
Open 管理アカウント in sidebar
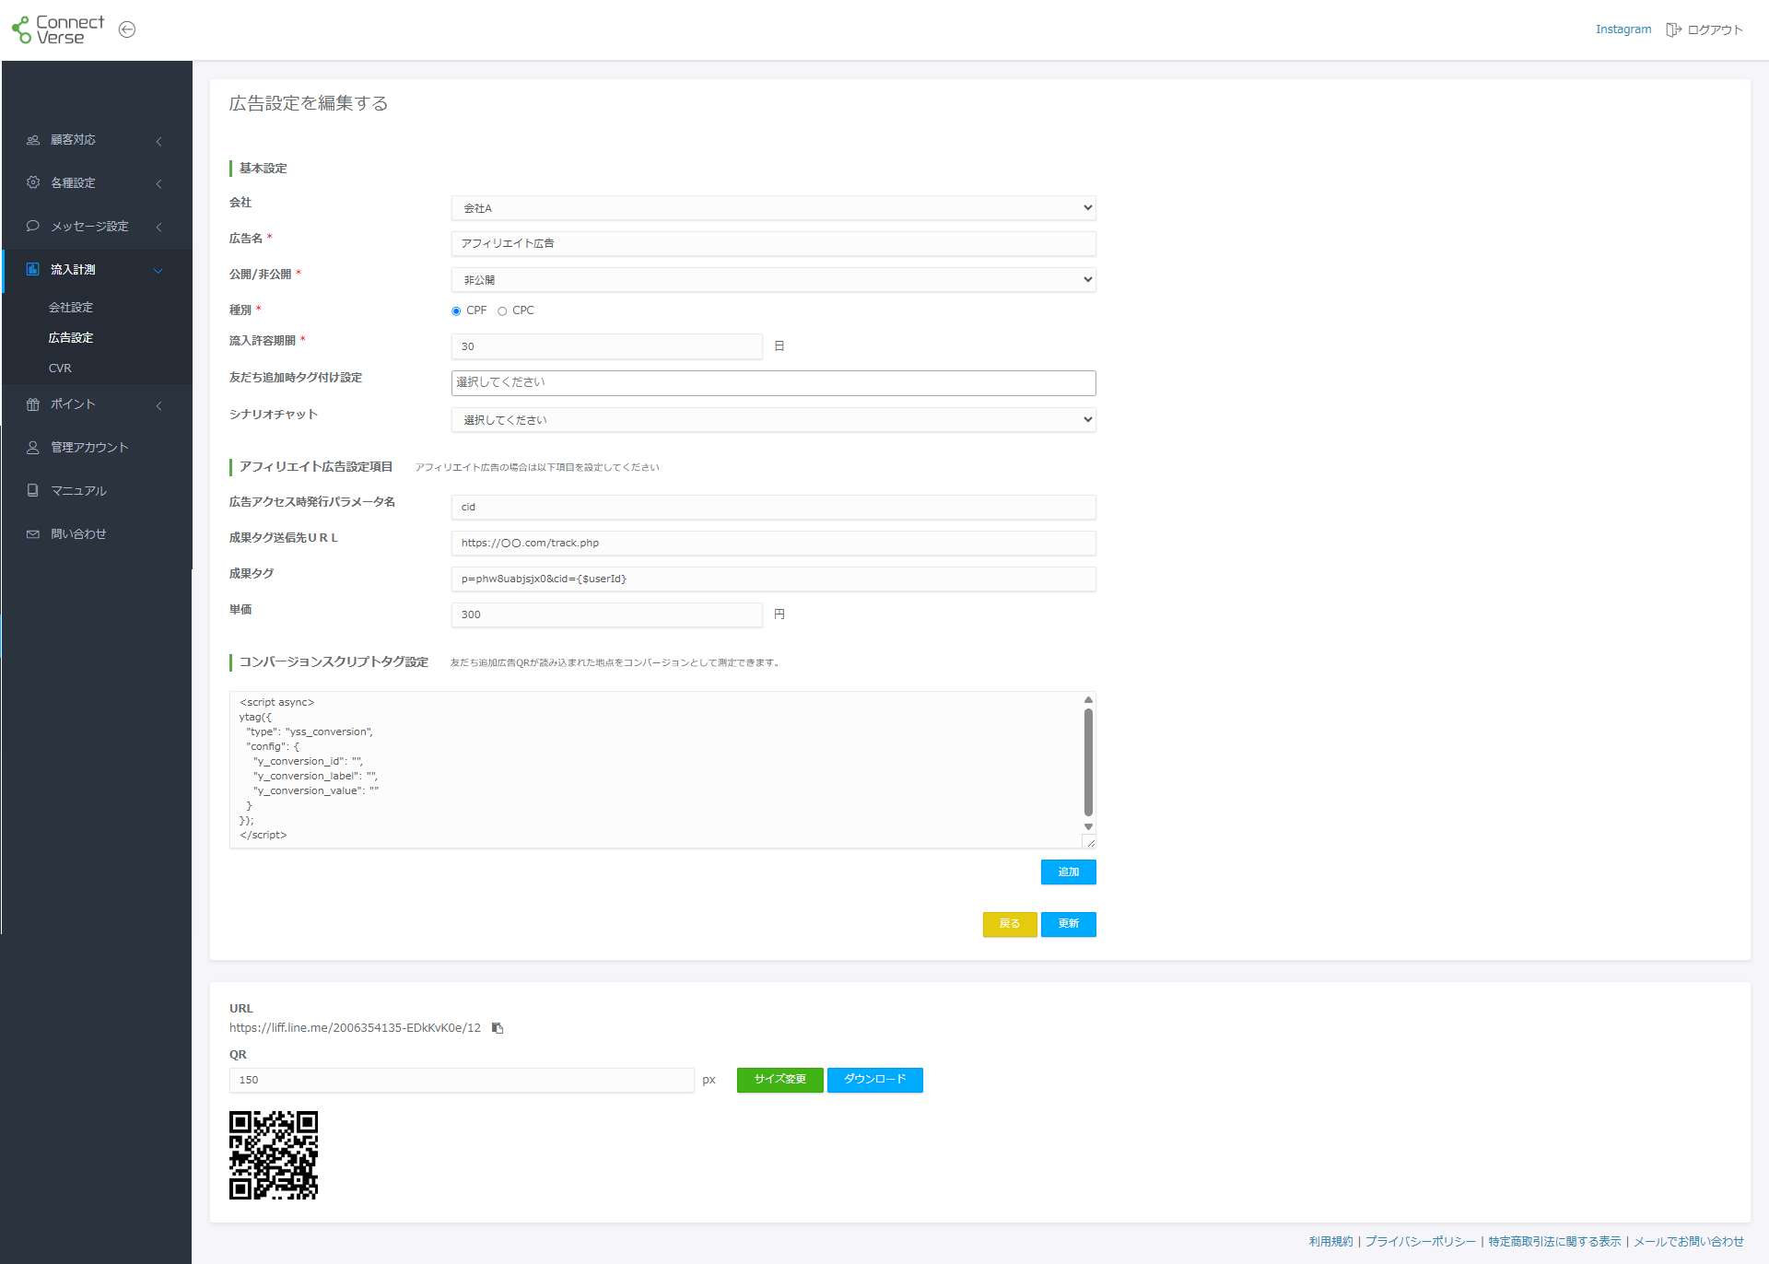coord(89,448)
